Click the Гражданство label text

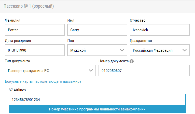click(x=141, y=41)
